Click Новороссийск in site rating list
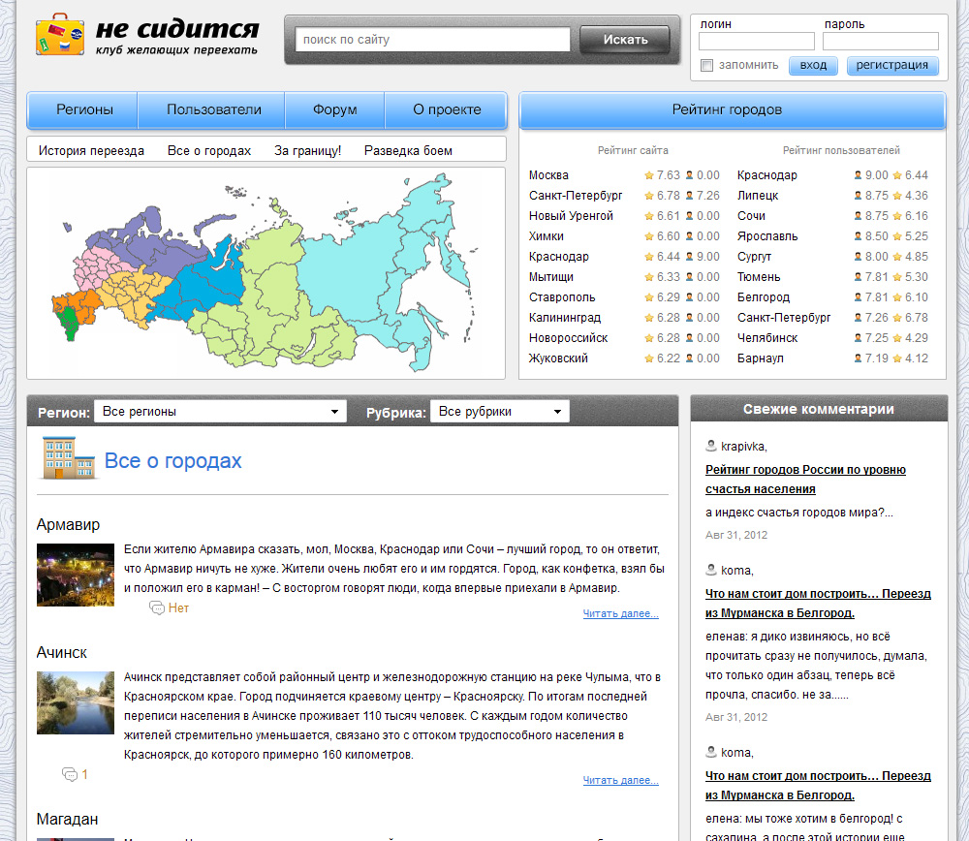This screenshot has height=841, width=969. (568, 338)
